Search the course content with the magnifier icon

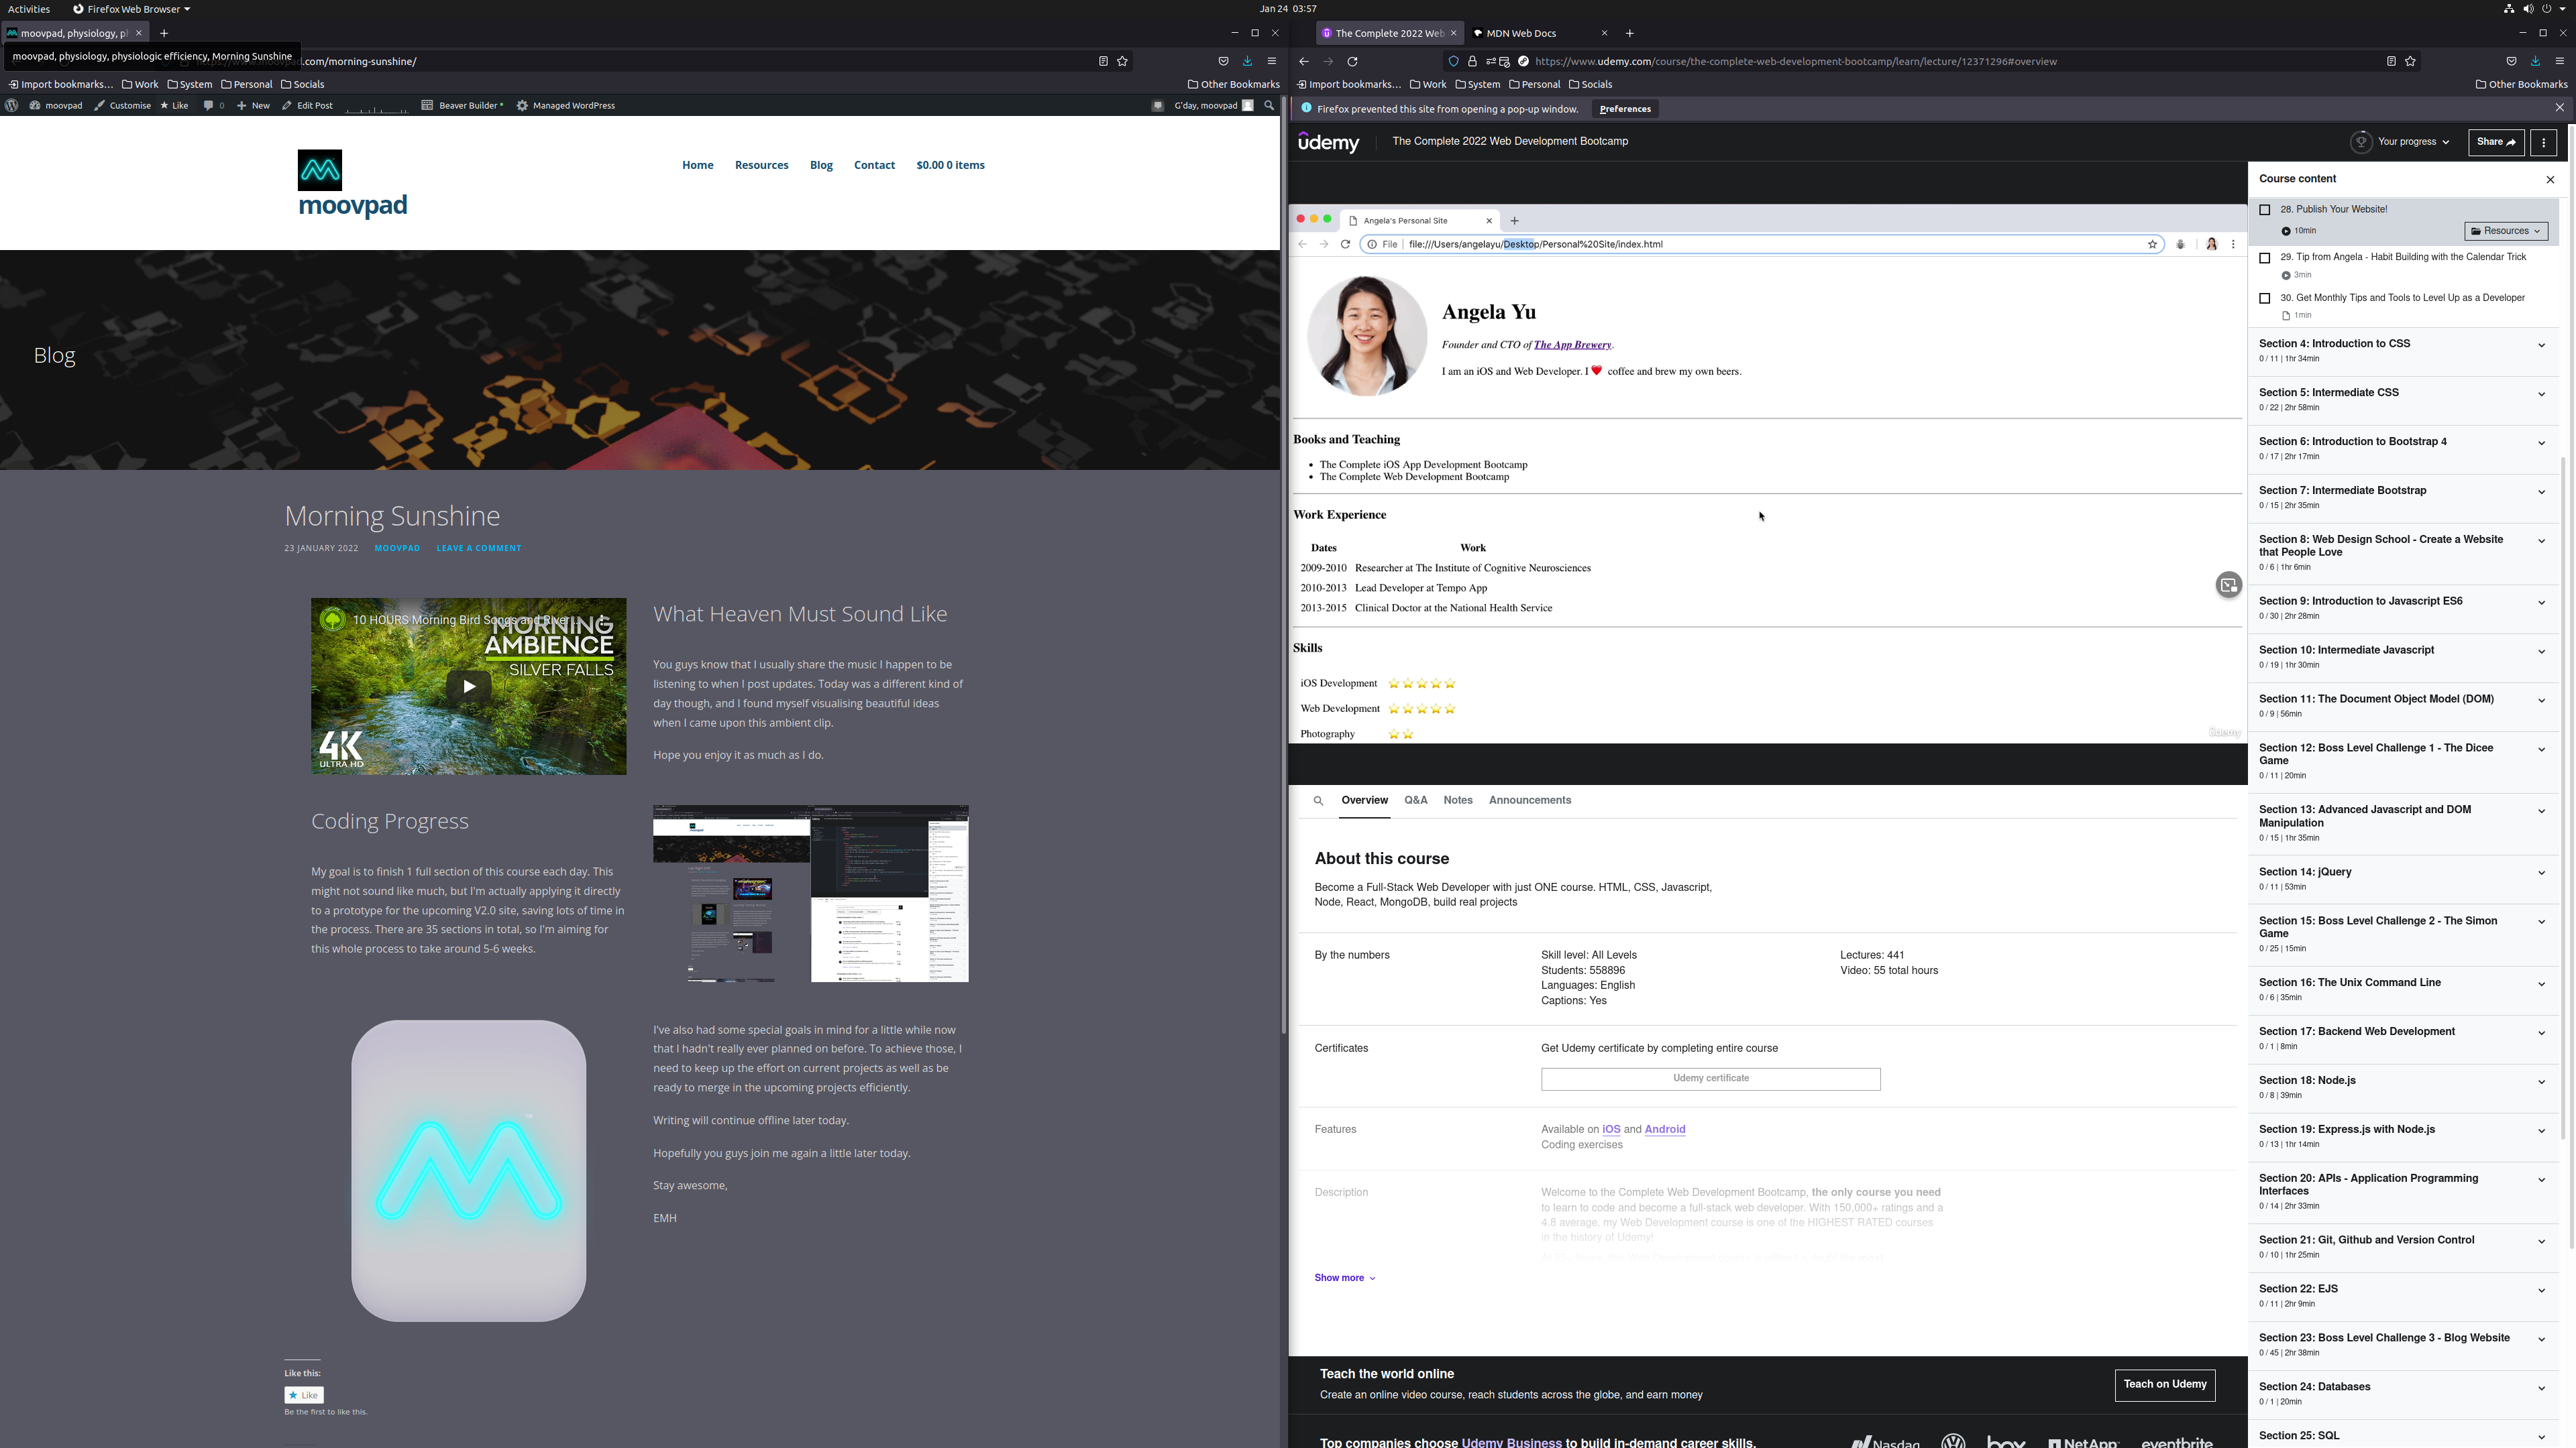pyautogui.click(x=1318, y=800)
